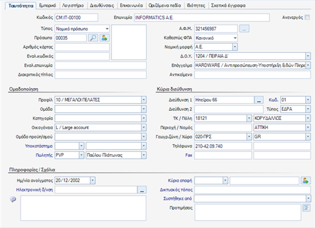Open the Καθεστώς ΦΠΑ dropdown
Image resolution: width=315 pixels, height=228 pixels.
tap(235, 38)
